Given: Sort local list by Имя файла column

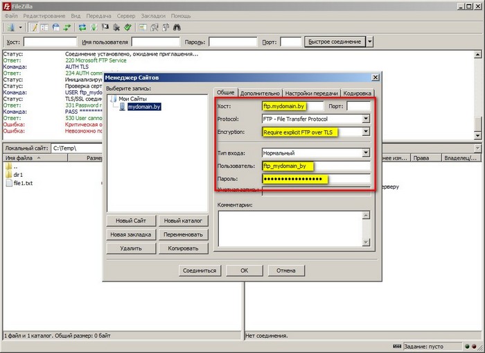Looking at the screenshot, I should pos(35,158).
